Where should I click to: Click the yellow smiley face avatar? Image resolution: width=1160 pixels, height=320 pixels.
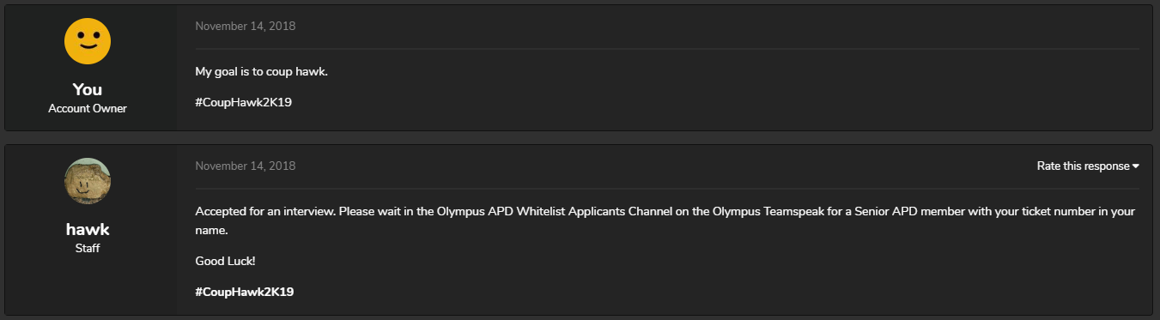88,41
